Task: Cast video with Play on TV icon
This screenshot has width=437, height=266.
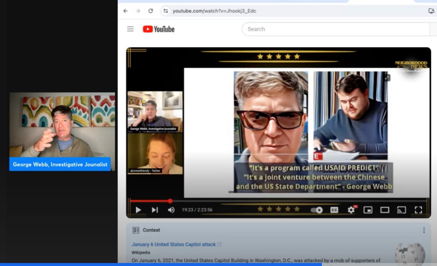Action: (402, 210)
